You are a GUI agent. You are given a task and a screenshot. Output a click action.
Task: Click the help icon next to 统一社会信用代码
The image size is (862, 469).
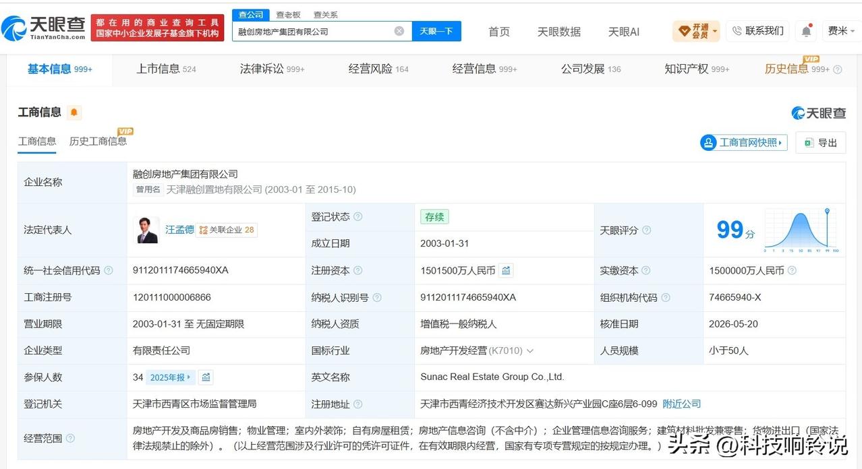[108, 271]
